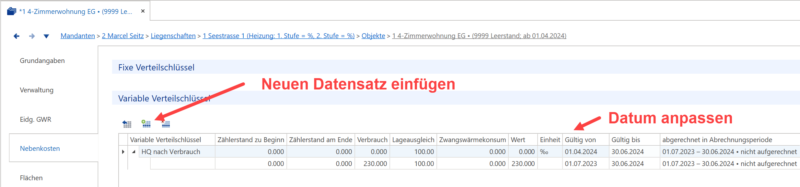This screenshot has height=187, width=800.
Task: Click Lageausgleich 100.00 in HQ nach Verbrauch row
Action: [413, 151]
